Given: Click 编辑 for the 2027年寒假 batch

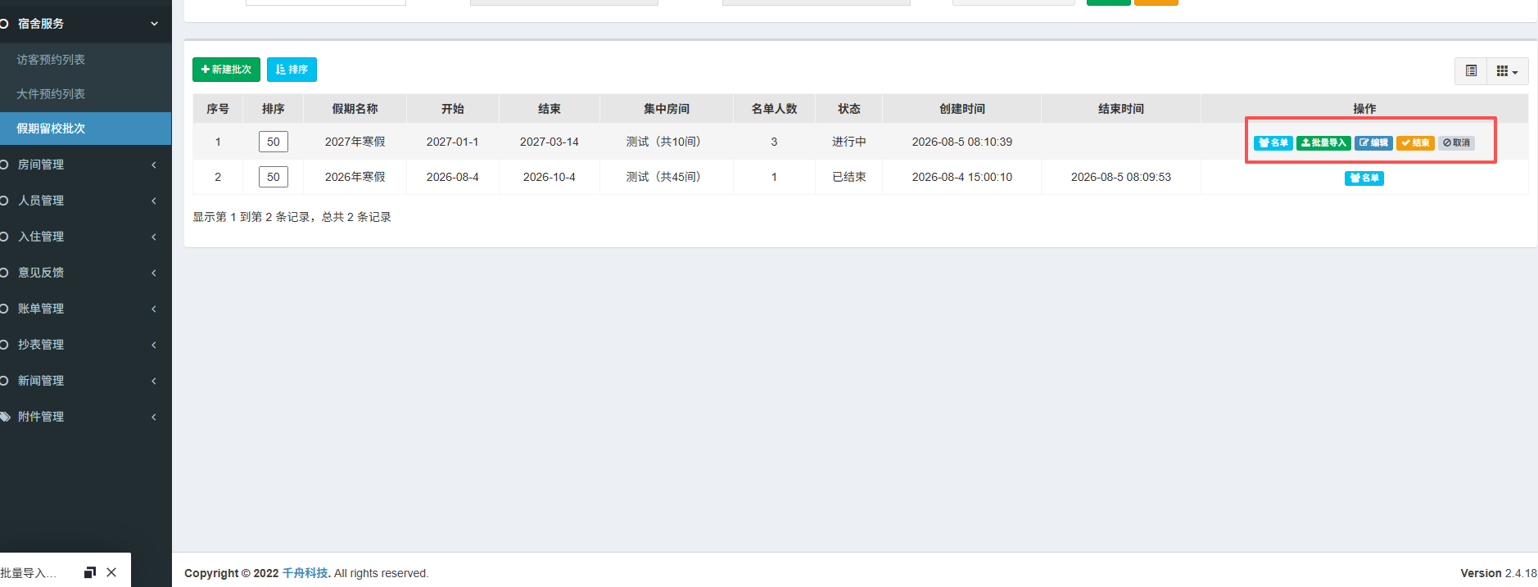Looking at the screenshot, I should [1373, 142].
